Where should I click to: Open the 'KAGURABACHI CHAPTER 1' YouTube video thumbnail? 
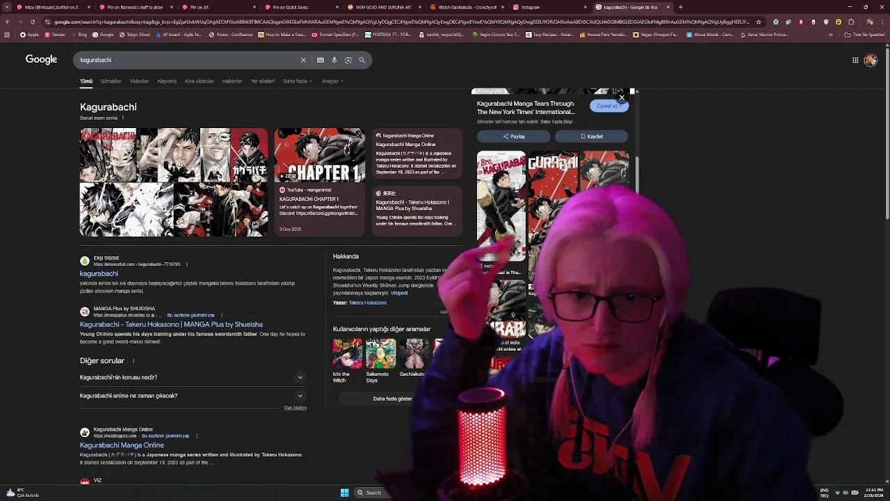pos(319,155)
